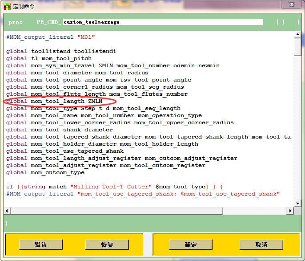Click the 'if {[string match' line

(x=115, y=187)
